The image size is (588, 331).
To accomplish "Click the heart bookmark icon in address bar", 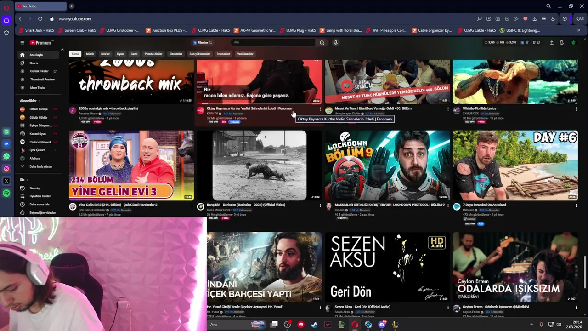I will tap(525, 19).
